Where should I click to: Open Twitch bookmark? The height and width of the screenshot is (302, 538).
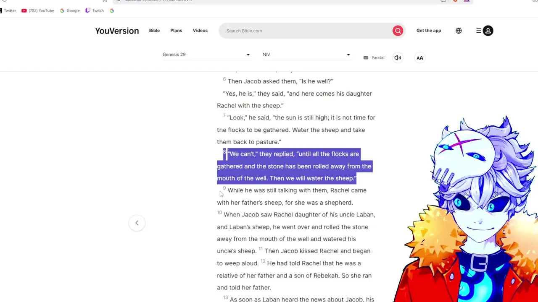click(95, 10)
